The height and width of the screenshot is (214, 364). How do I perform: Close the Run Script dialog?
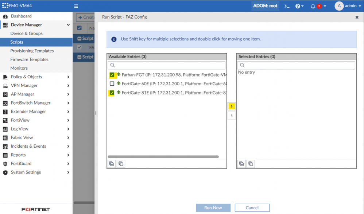tap(357, 17)
